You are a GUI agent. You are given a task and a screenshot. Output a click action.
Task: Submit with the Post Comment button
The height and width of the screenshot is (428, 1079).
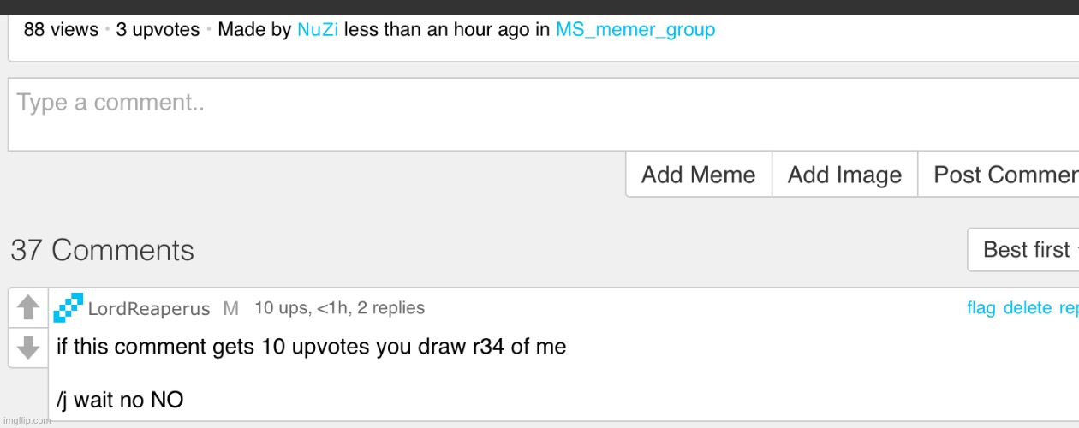(x=999, y=175)
